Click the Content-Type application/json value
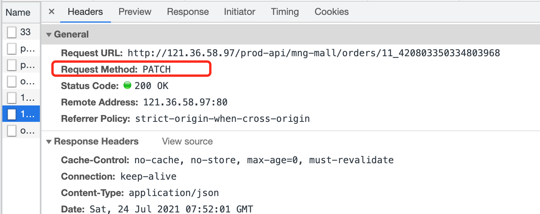 [174, 193]
